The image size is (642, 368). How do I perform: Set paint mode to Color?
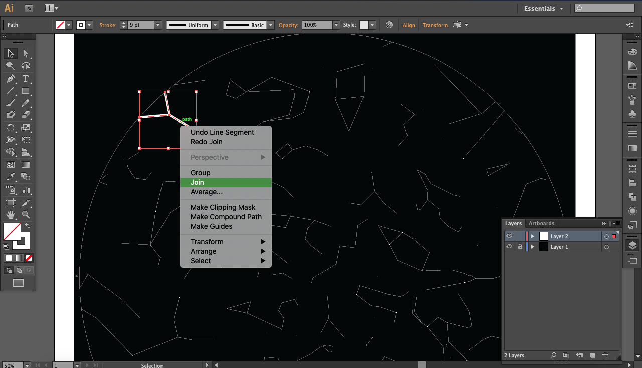tap(9, 258)
